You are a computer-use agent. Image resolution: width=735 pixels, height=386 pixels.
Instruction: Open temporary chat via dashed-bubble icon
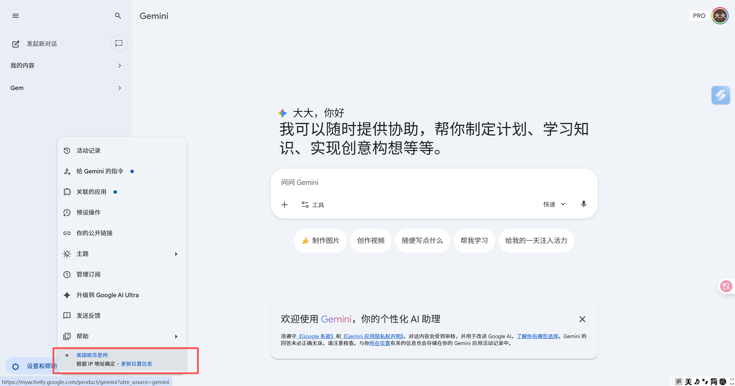point(119,43)
